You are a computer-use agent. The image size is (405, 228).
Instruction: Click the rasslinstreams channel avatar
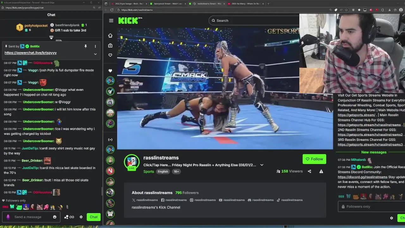click(132, 162)
